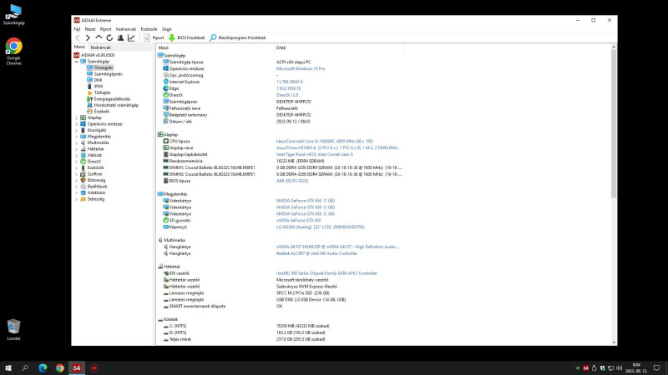Click the Riport toolbar button
Viewport: 668px width, 375px height.
tap(154, 37)
